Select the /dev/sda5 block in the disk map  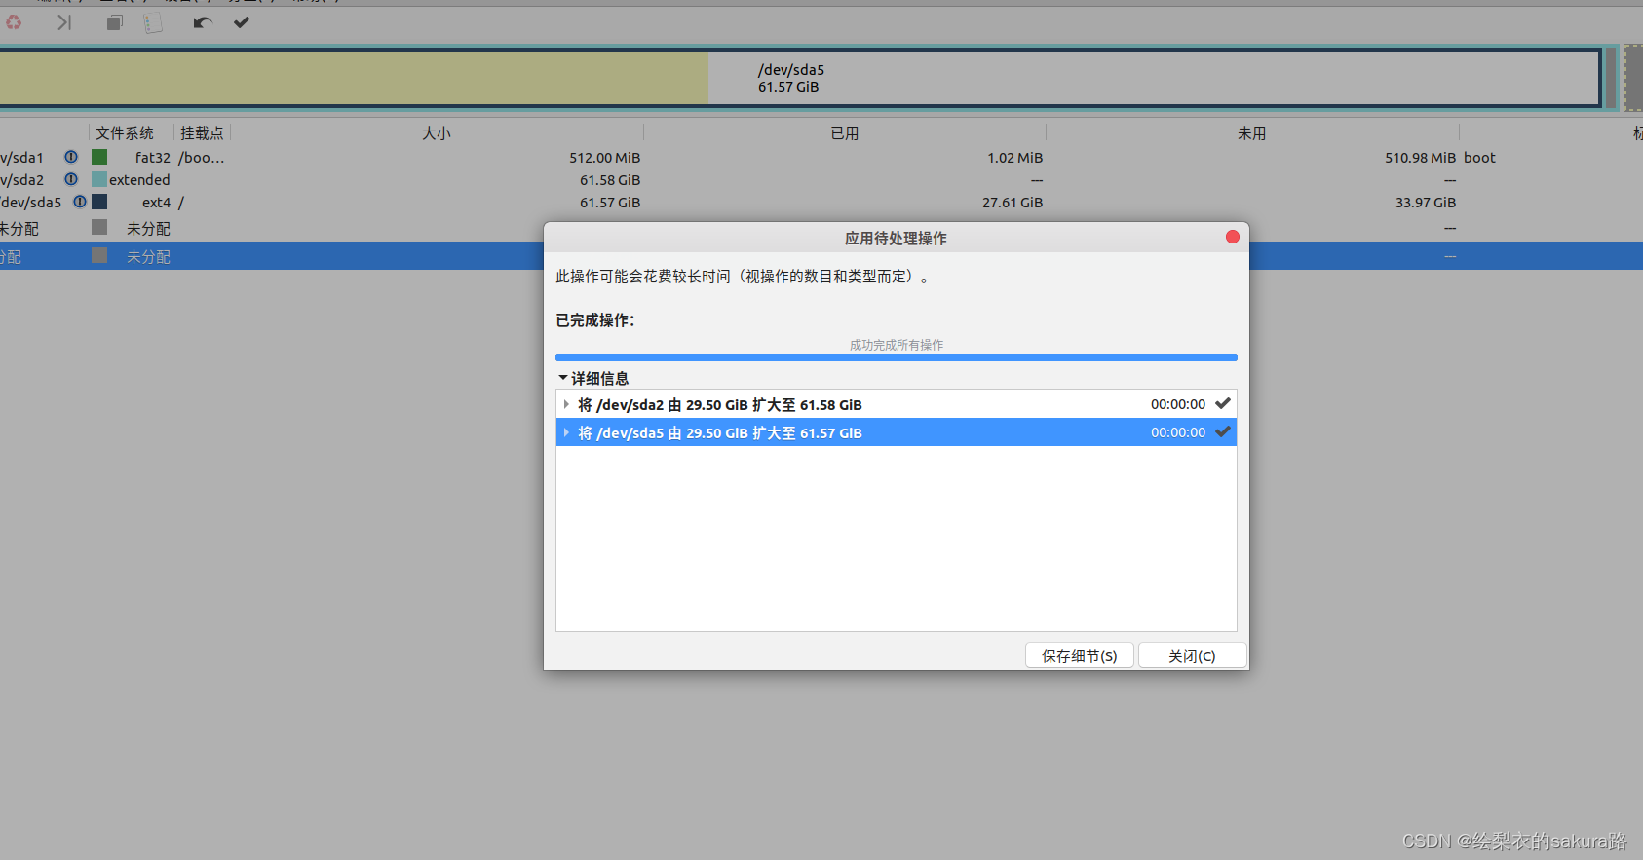coord(799,78)
